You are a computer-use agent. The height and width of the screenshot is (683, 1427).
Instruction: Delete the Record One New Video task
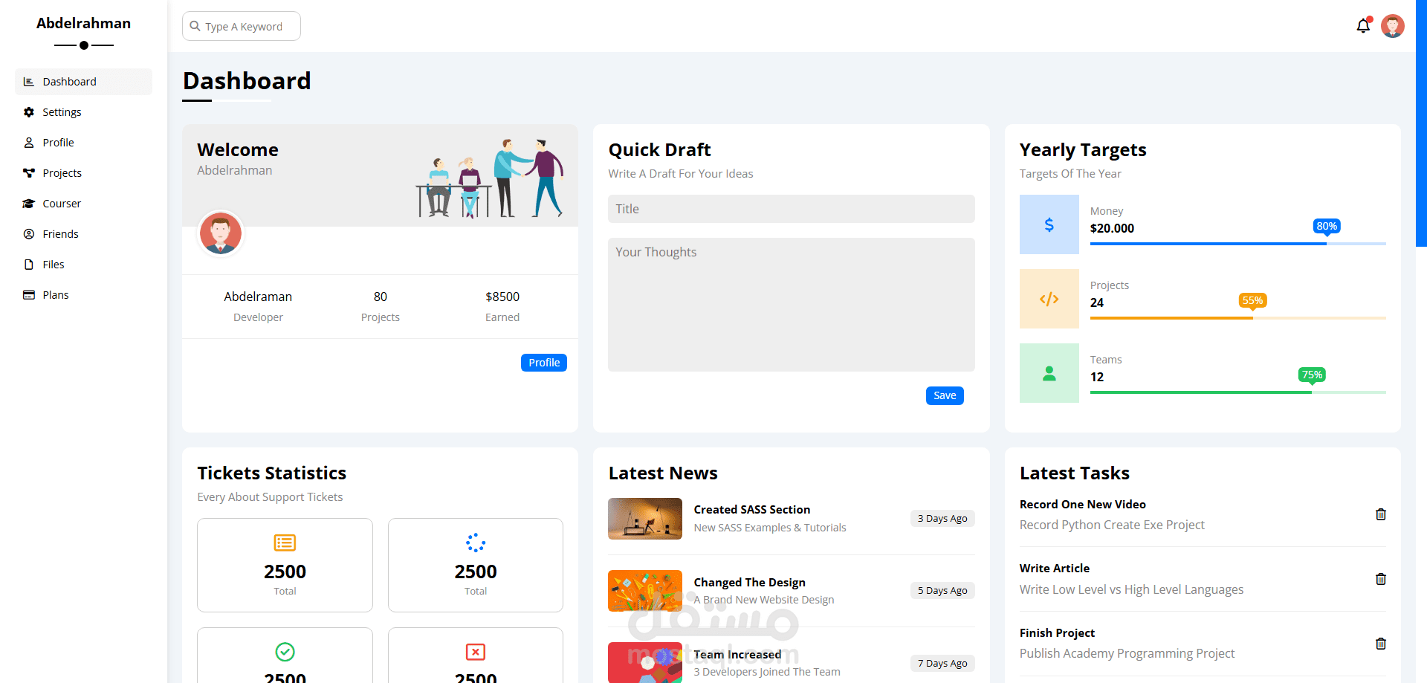1381,514
